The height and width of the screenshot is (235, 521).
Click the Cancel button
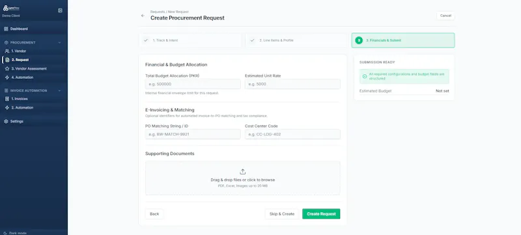click(445, 16)
